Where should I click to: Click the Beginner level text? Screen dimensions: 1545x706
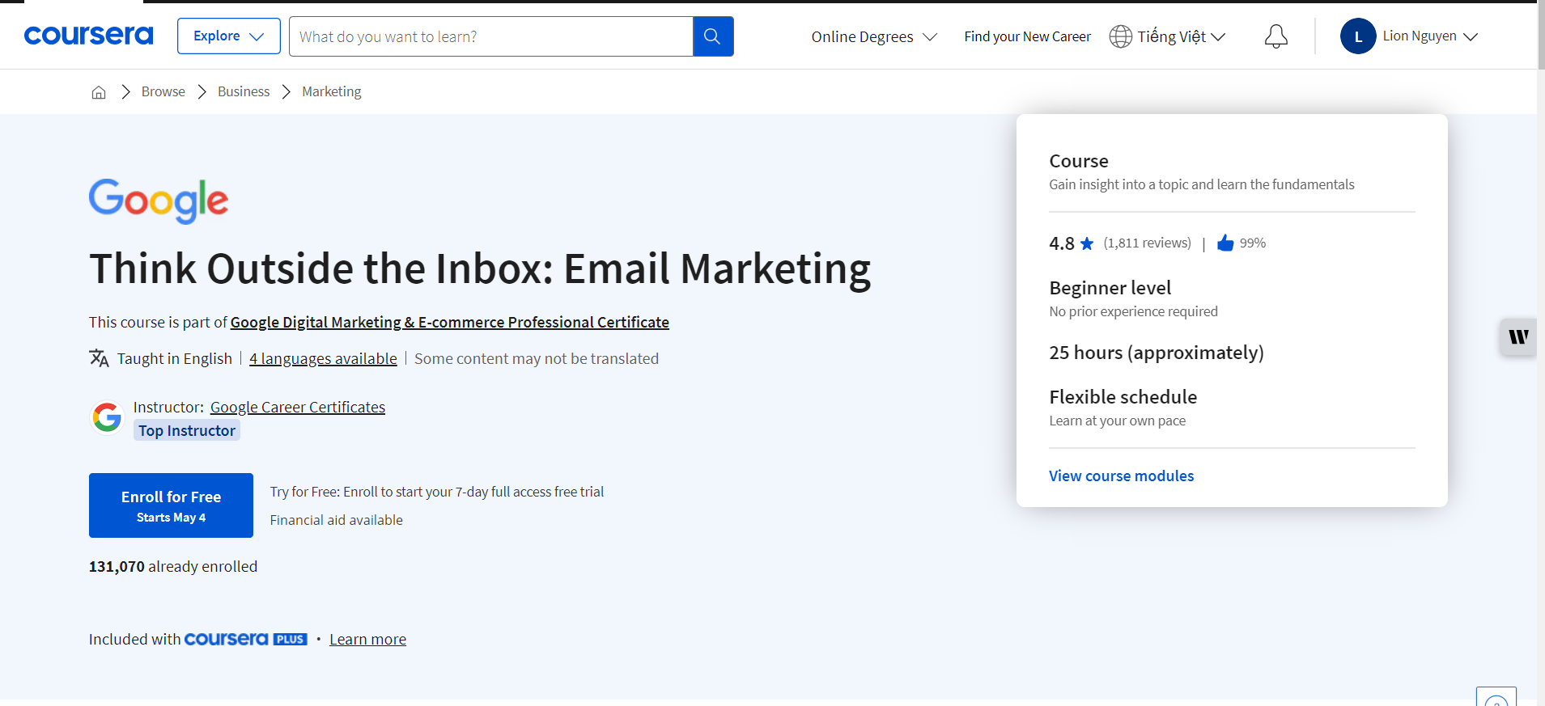tap(1110, 288)
